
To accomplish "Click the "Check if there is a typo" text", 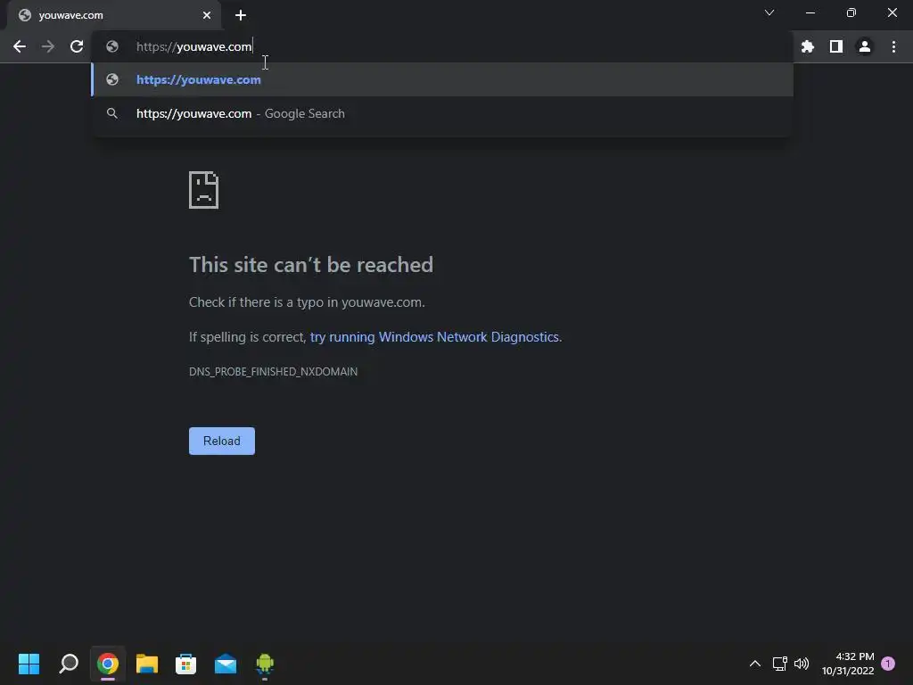I will pyautogui.click(x=307, y=302).
